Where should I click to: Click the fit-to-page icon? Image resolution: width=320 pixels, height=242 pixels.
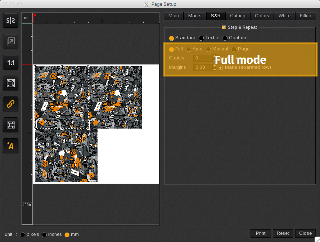[x=11, y=83]
